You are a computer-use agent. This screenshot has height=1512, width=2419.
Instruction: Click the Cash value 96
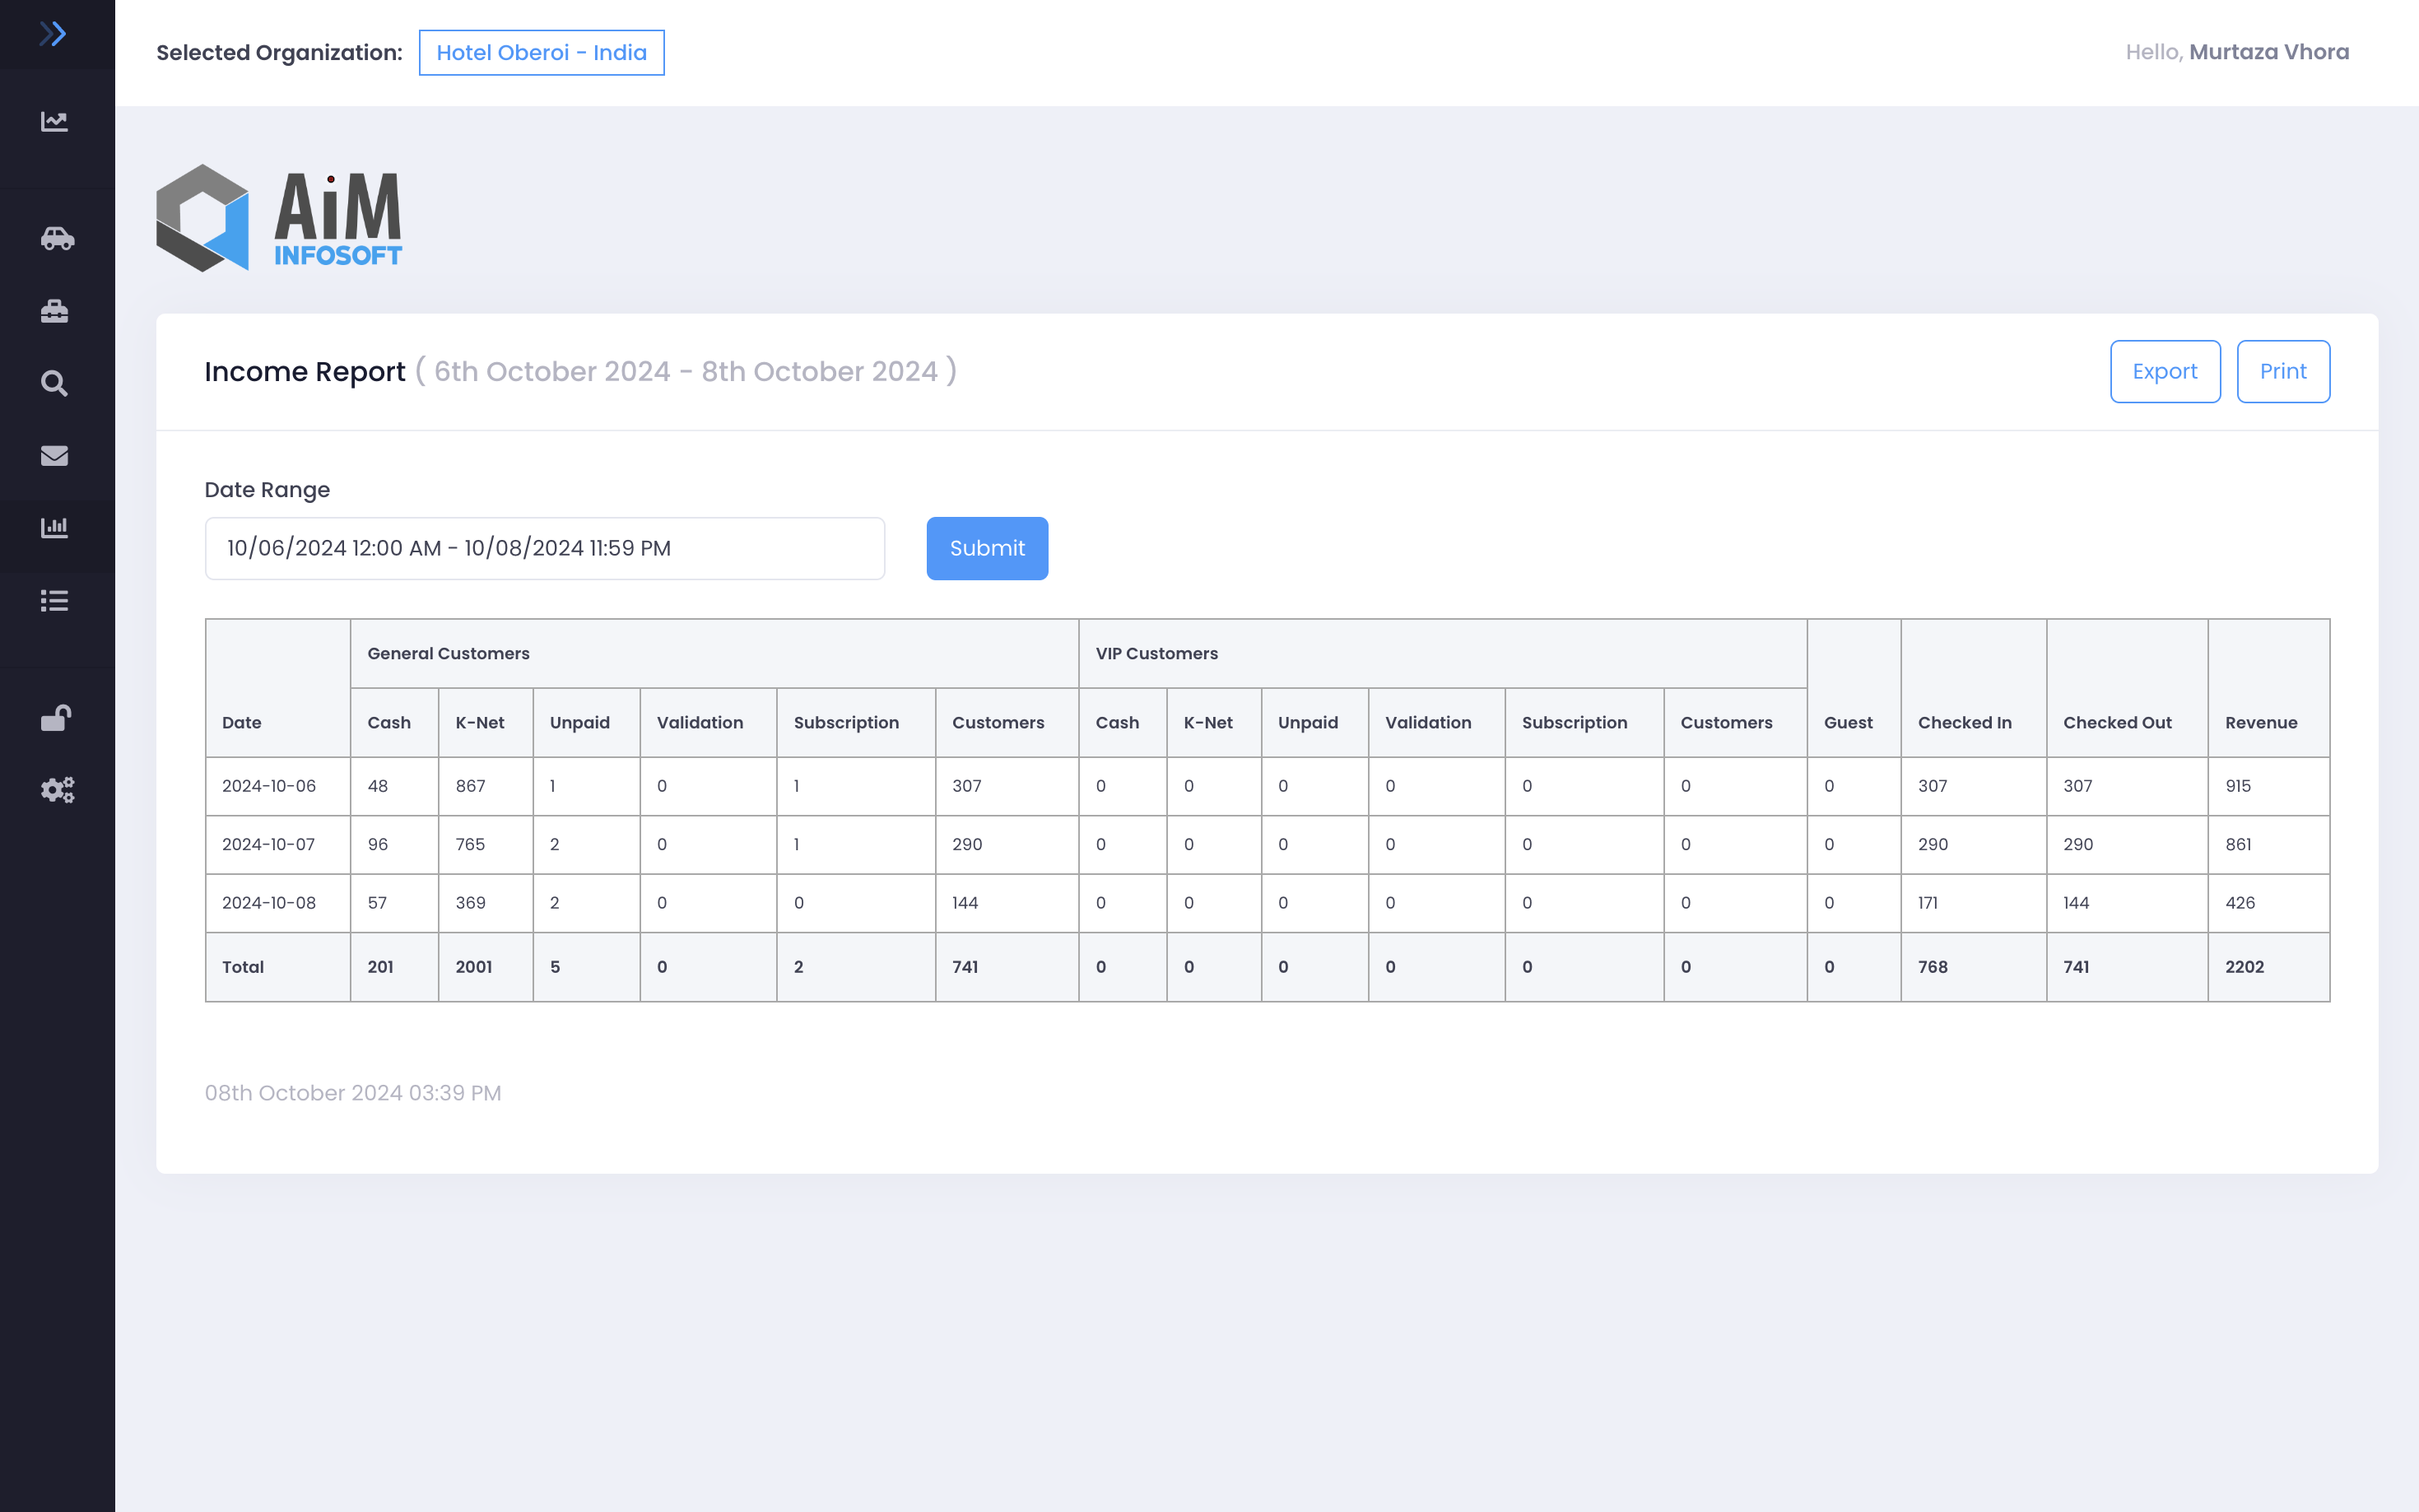(377, 844)
